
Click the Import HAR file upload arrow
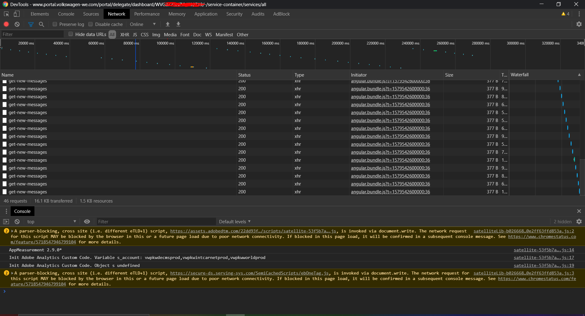point(168,24)
